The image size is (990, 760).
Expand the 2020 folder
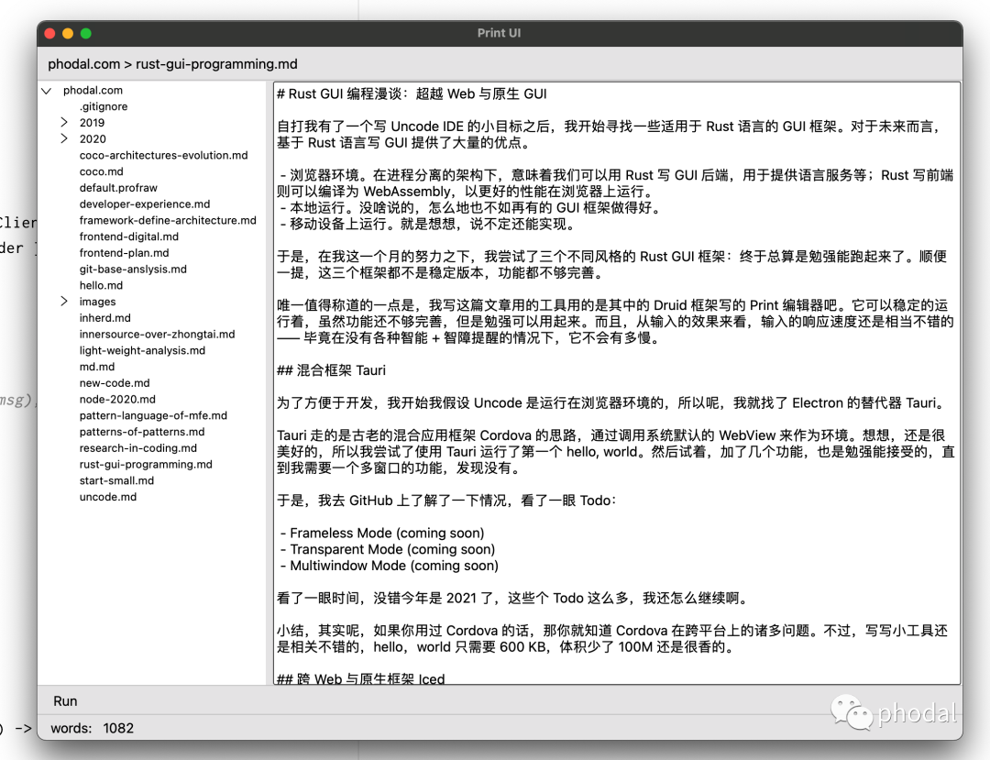[62, 138]
